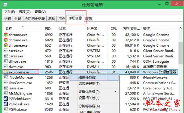Screen dimensions: 184x113
Task: Click the MsMpEng.exe process icon
Action: 6,94
